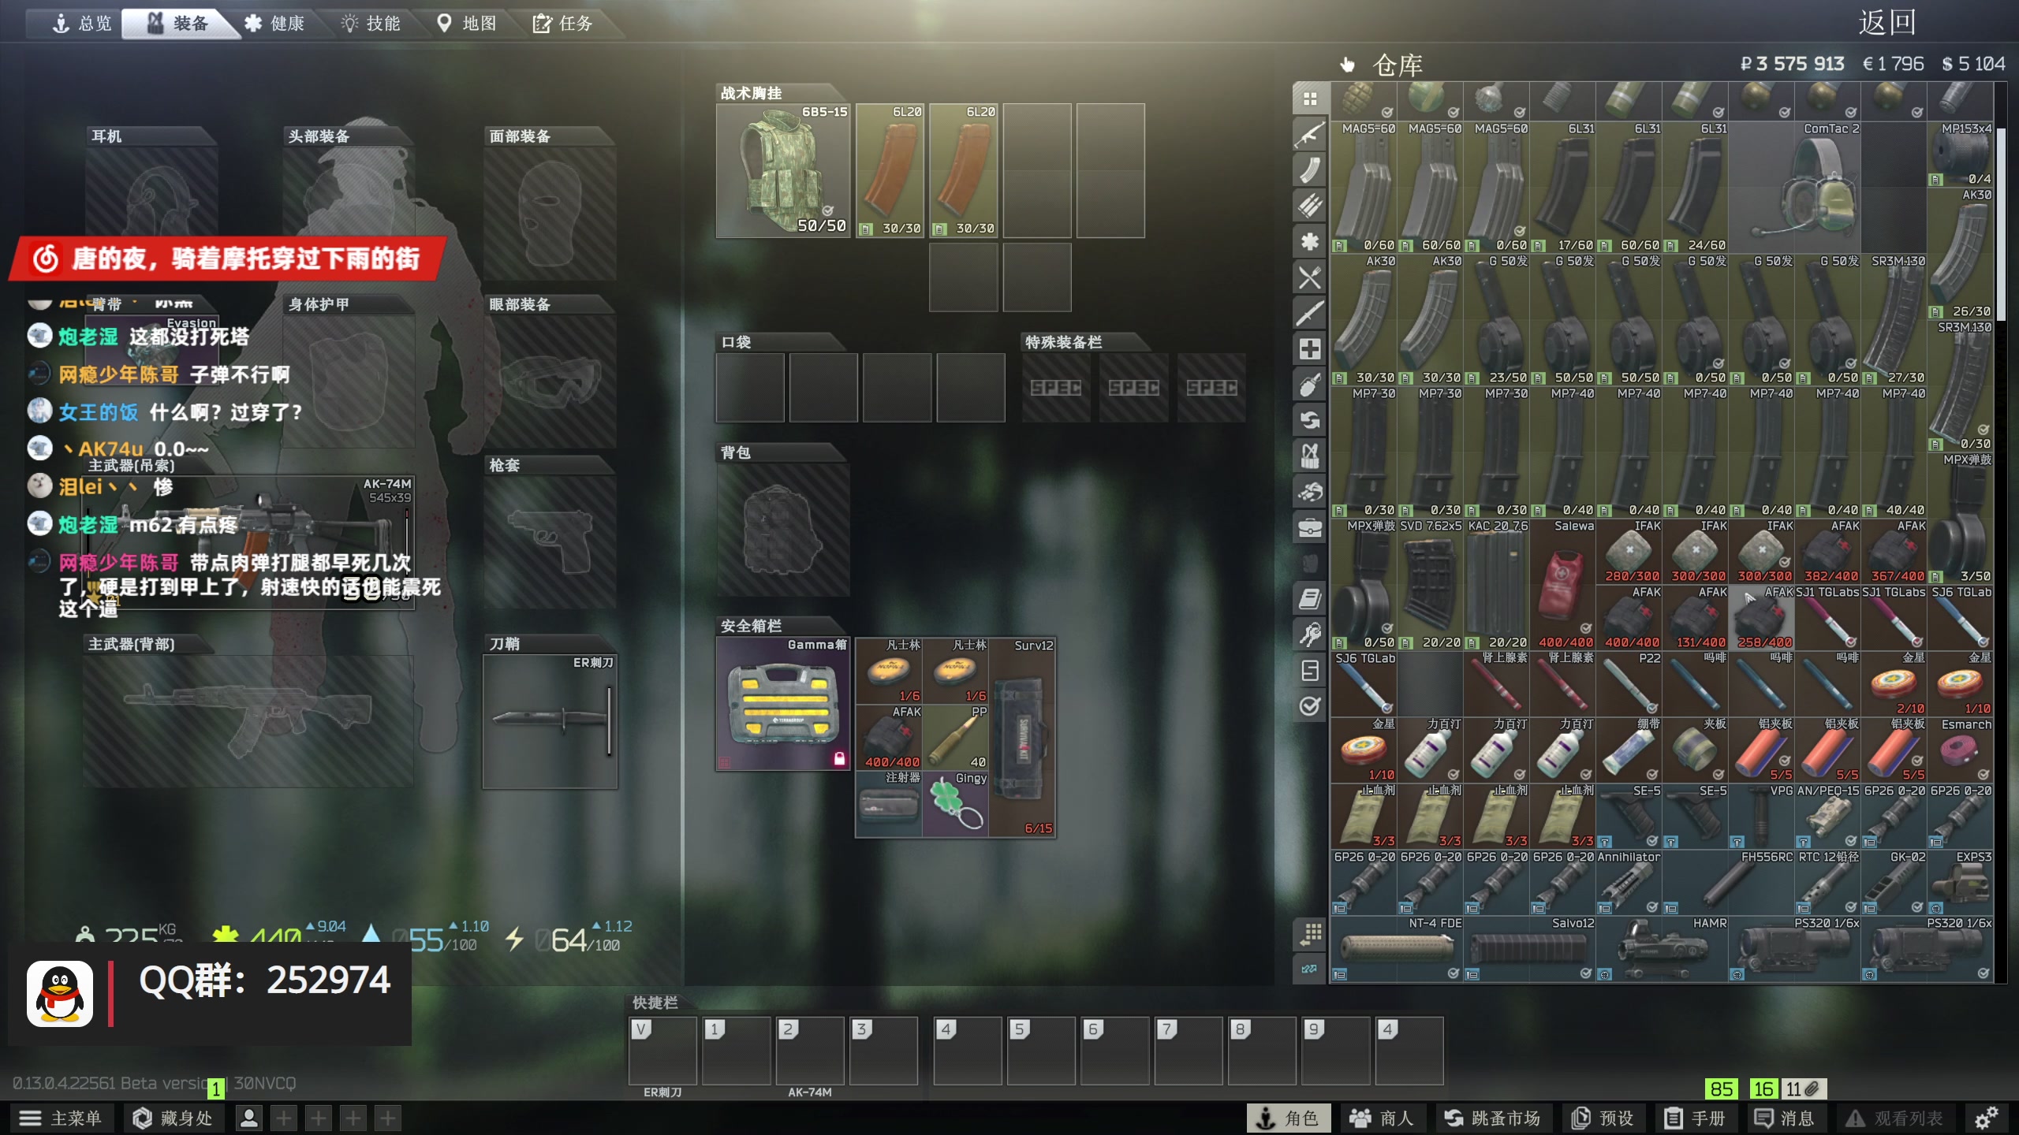
Task: Filter stash by chest rig gear icon
Action: (1310, 456)
